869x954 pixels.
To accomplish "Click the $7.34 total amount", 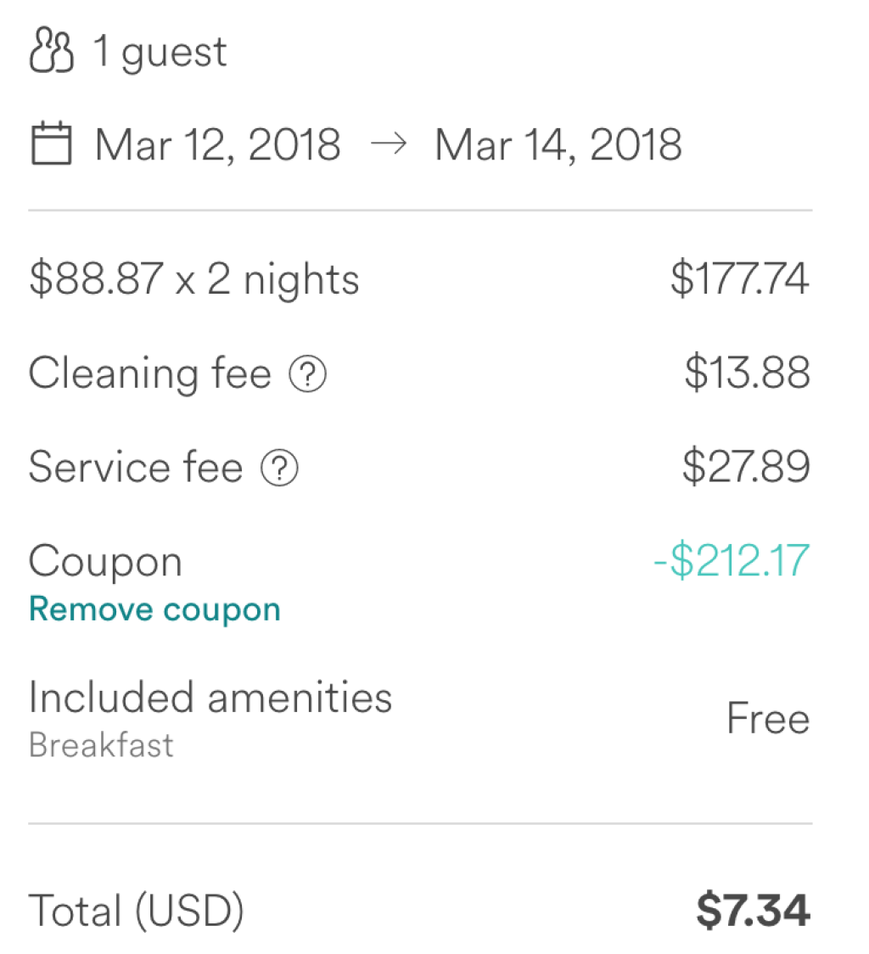I will 753,912.
